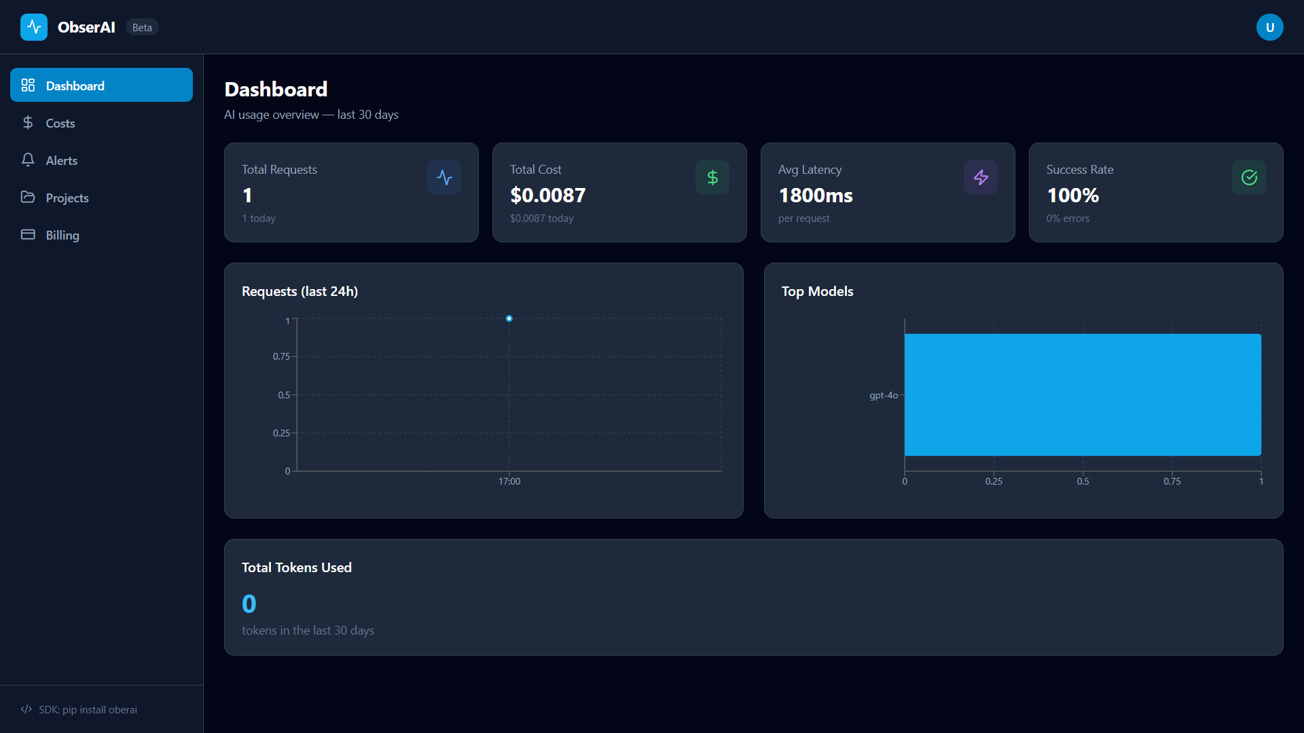
Task: Click the data point on Requests chart
Action: click(509, 318)
